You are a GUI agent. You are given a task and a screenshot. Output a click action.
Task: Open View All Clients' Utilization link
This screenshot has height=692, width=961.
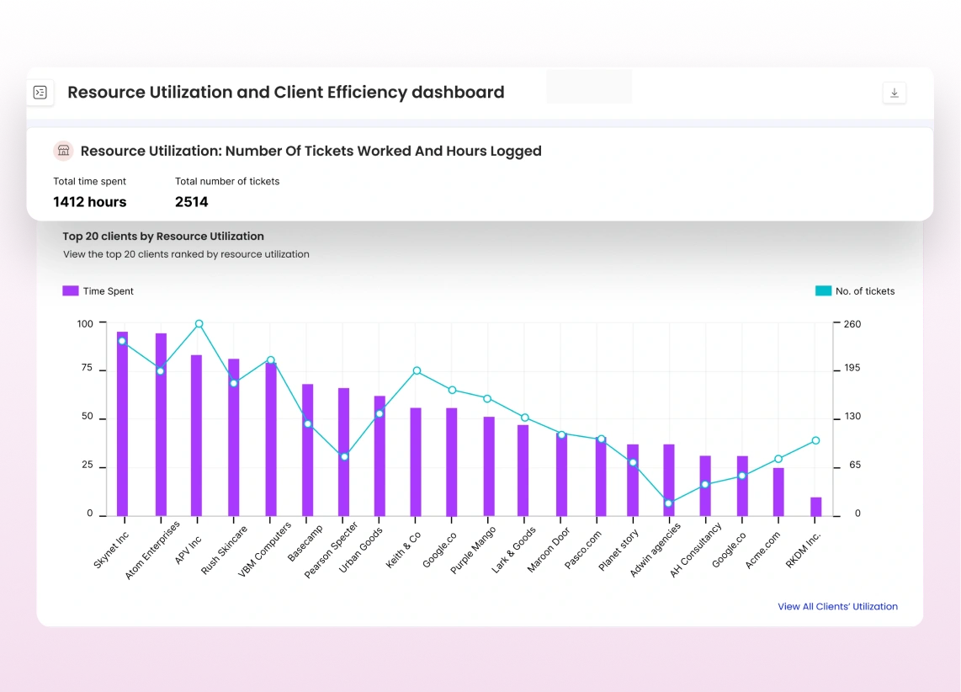(x=837, y=606)
